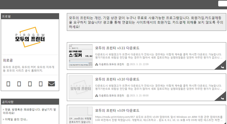Click the free-program notice banner at top
Viewport: 227px width, 124px height.
[146, 22]
